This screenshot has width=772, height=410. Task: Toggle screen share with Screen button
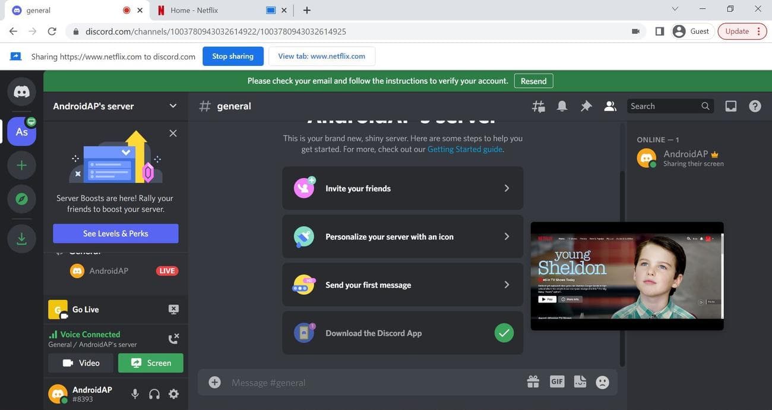[151, 362]
